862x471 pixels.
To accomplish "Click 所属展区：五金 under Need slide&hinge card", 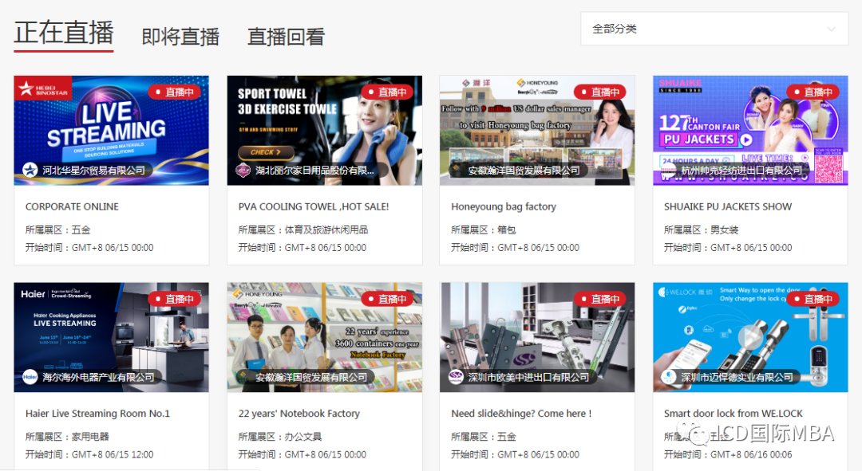I will coord(484,437).
